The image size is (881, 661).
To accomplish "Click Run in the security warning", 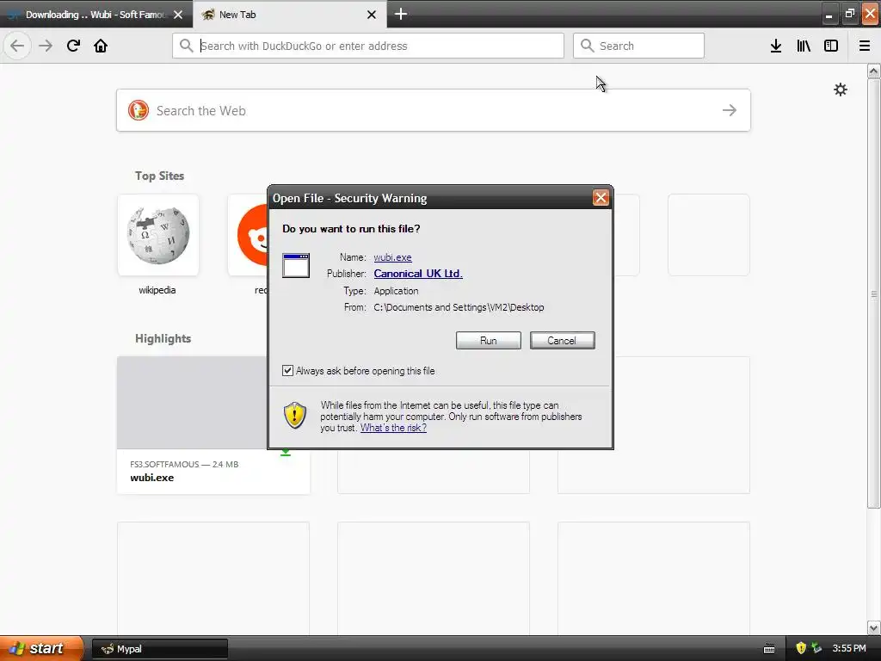I will point(489,341).
